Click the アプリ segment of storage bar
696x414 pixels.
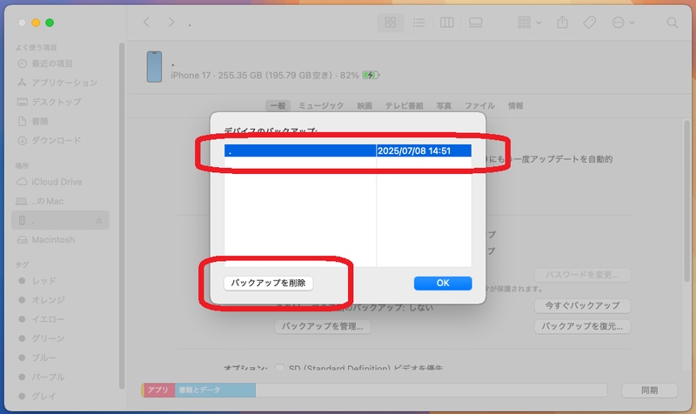click(158, 390)
